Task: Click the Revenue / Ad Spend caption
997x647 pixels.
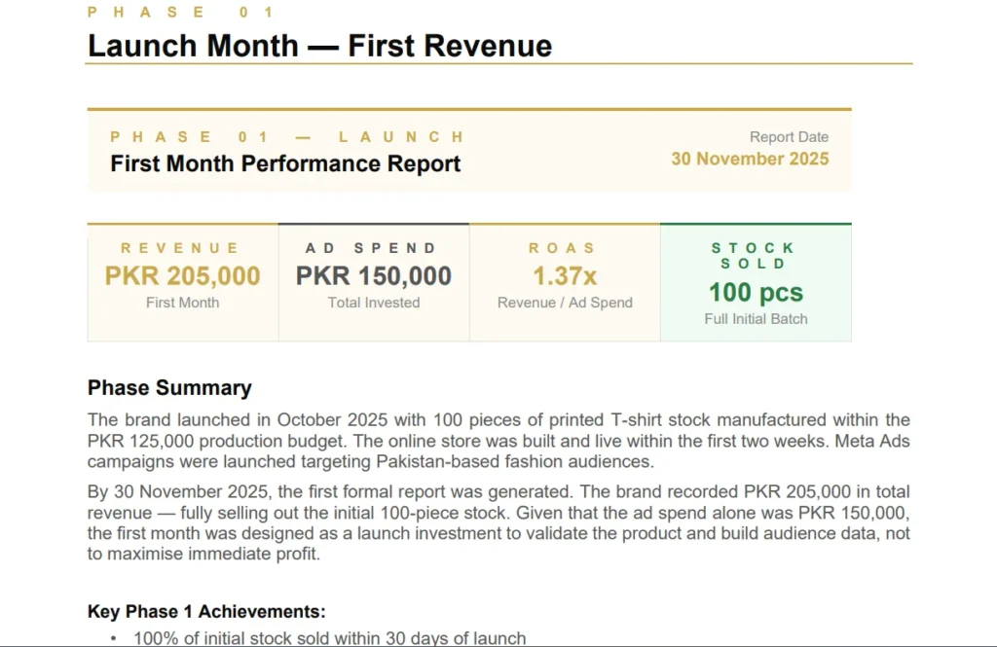Action: pyautogui.click(x=565, y=303)
